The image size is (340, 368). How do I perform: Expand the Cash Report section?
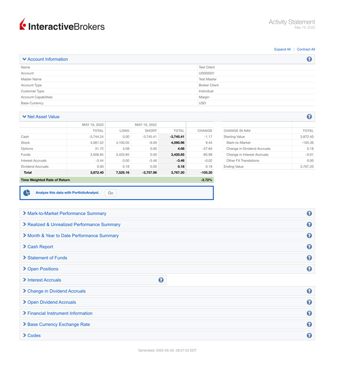40,247
